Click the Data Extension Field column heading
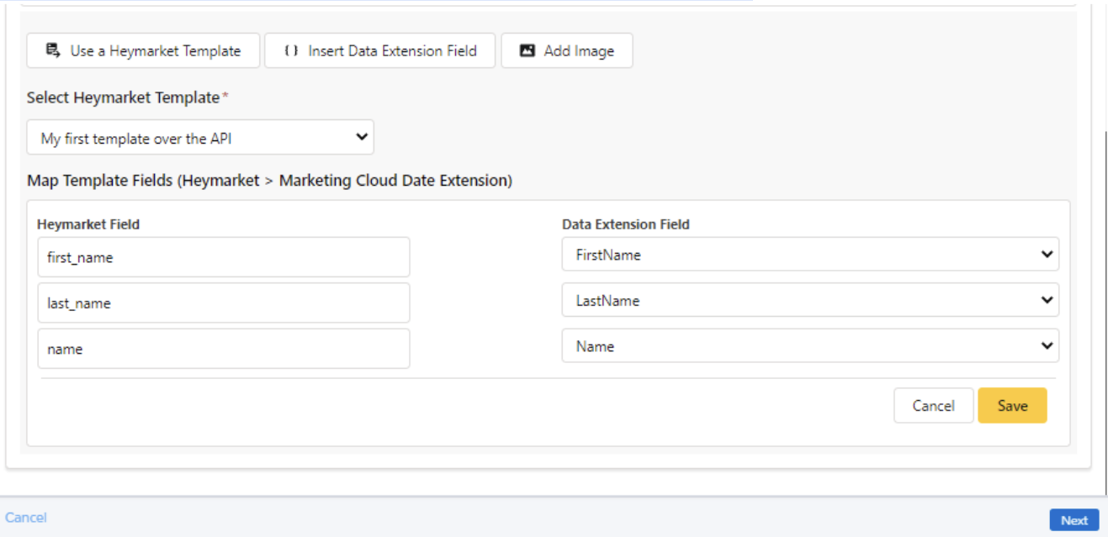Screen dimensions: 1108x537 coord(626,224)
